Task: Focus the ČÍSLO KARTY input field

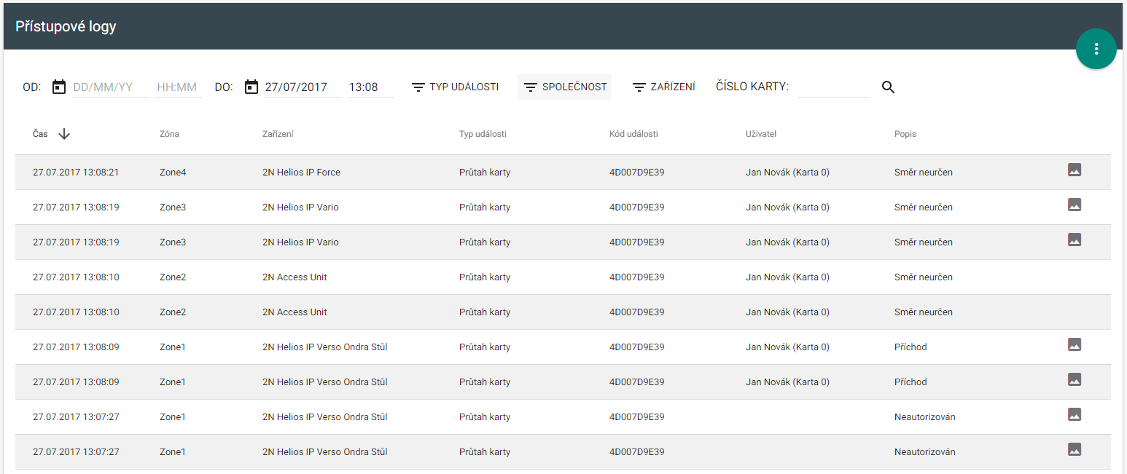Action: (833, 87)
